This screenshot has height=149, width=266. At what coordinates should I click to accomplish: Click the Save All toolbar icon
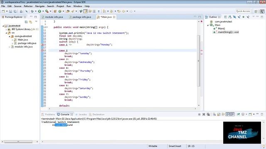point(15,11)
